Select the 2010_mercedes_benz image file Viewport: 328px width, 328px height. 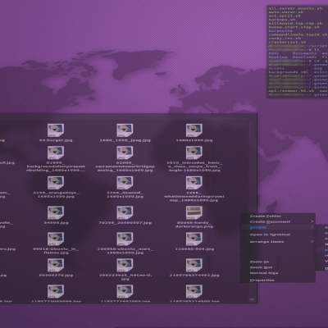(x=194, y=153)
